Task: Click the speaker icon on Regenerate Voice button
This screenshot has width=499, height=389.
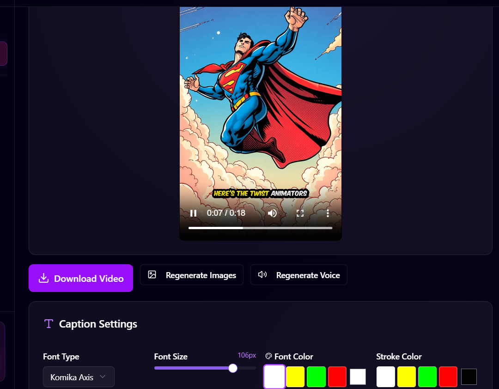Action: click(262, 274)
